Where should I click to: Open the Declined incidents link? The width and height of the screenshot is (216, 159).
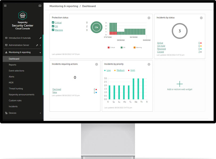(x=57, y=89)
